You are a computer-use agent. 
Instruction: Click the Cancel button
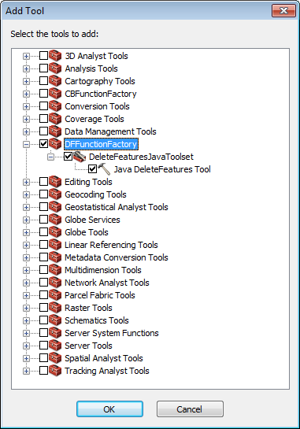(190, 409)
